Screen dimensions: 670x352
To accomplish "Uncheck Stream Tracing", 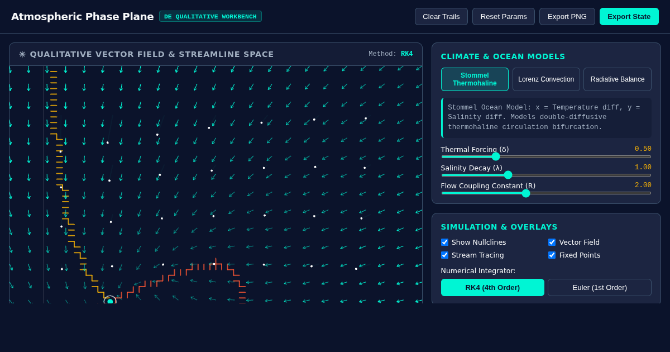I will 444,255.
